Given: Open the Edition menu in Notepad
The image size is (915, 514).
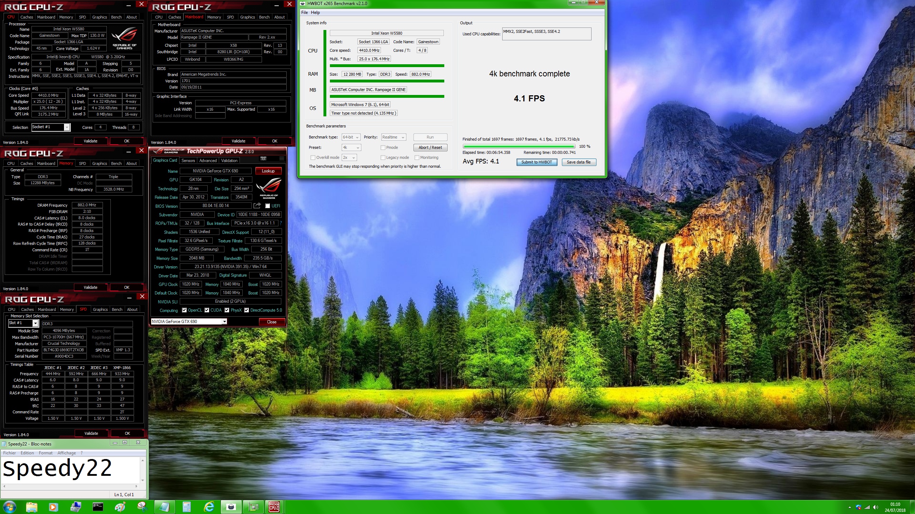Looking at the screenshot, I should pos(27,453).
